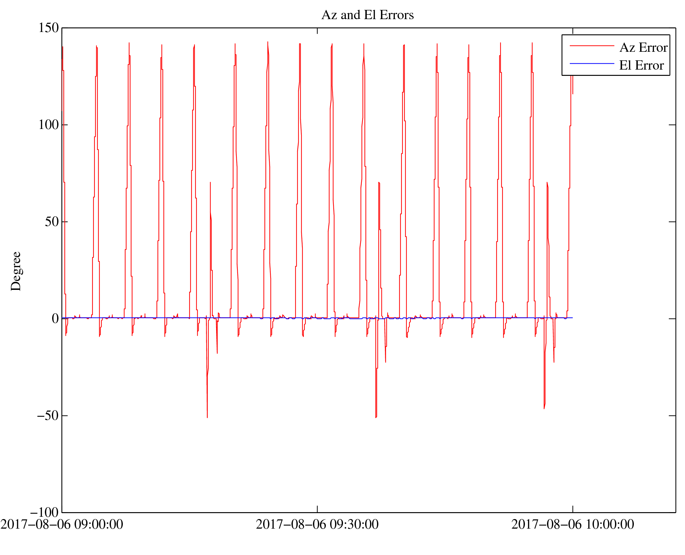Screen dimensions: 685x555
Task: Click the x-axis label '2017-08-06 10:00:00'
Action: tap(573, 524)
